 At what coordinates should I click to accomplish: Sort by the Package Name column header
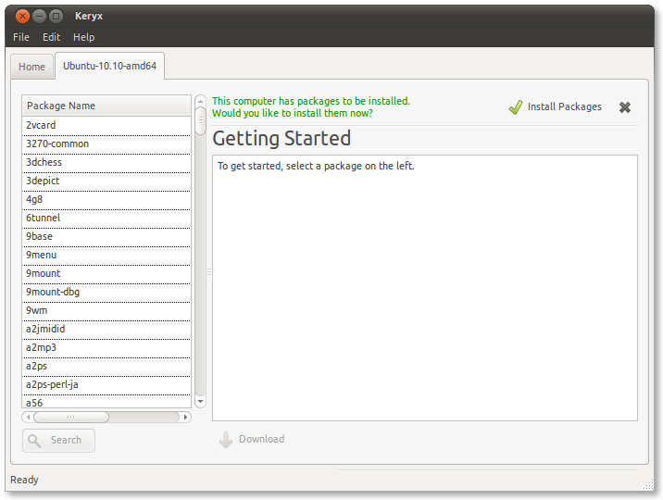pyautogui.click(x=106, y=106)
